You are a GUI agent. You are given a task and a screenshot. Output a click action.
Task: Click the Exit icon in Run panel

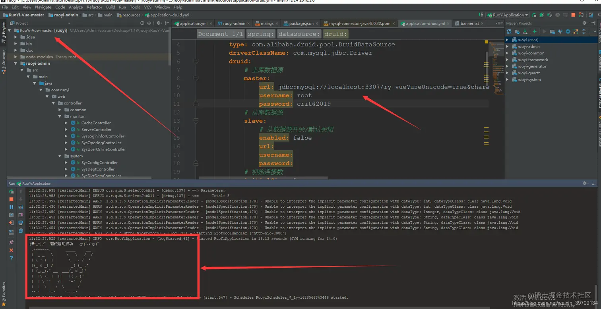pos(11,222)
